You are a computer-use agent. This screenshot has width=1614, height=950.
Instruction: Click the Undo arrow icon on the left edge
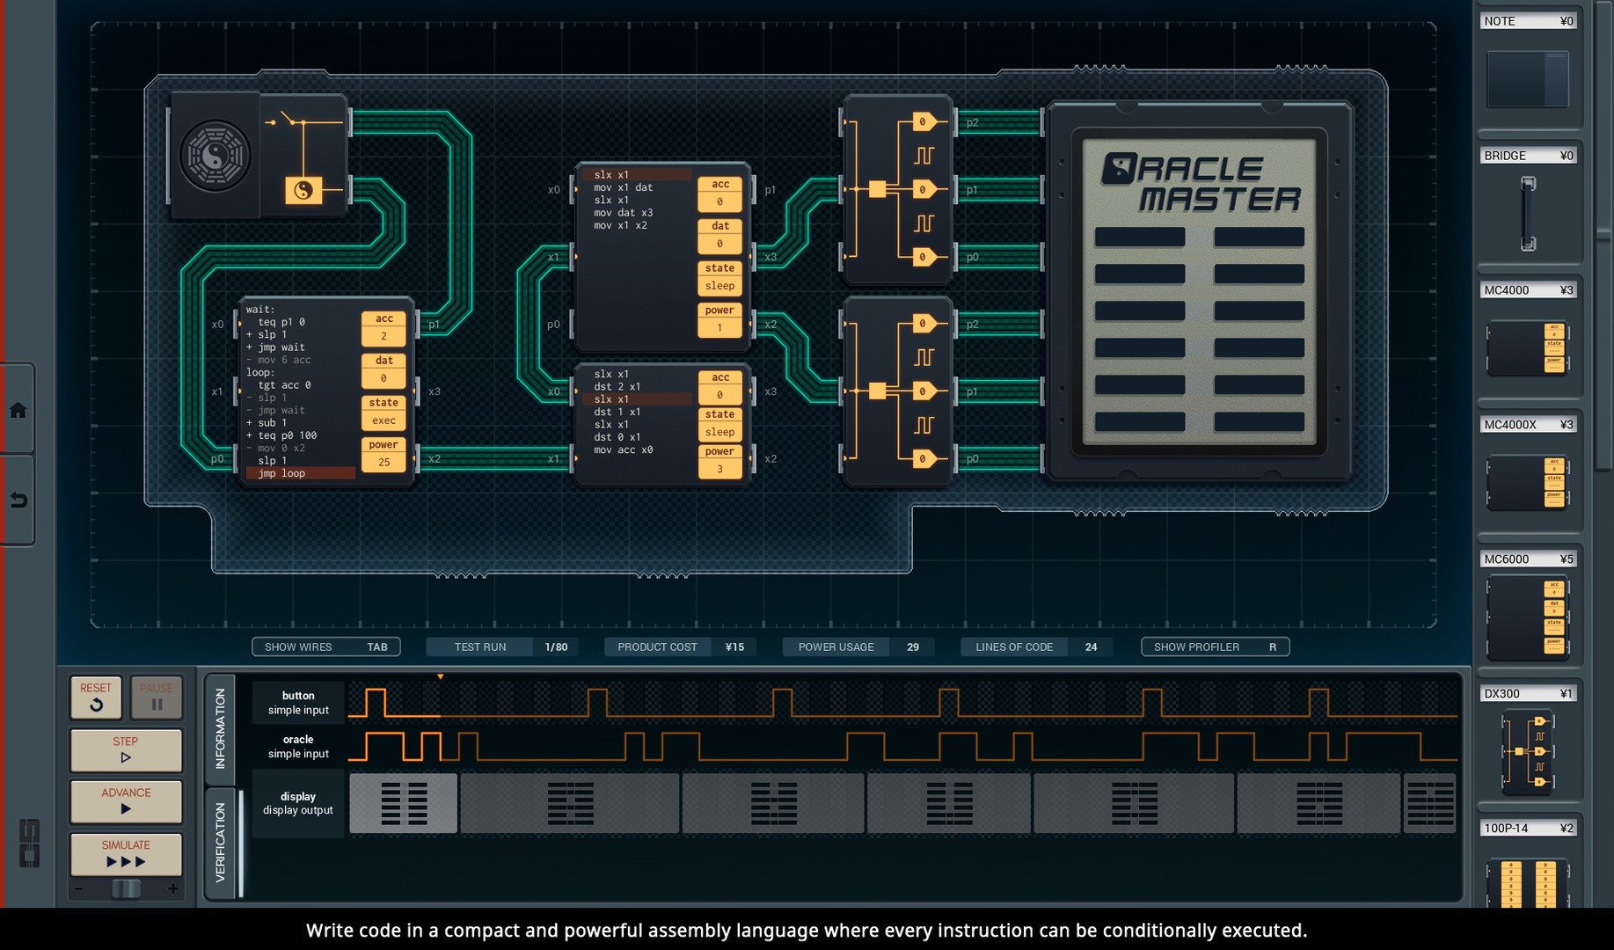tap(18, 498)
